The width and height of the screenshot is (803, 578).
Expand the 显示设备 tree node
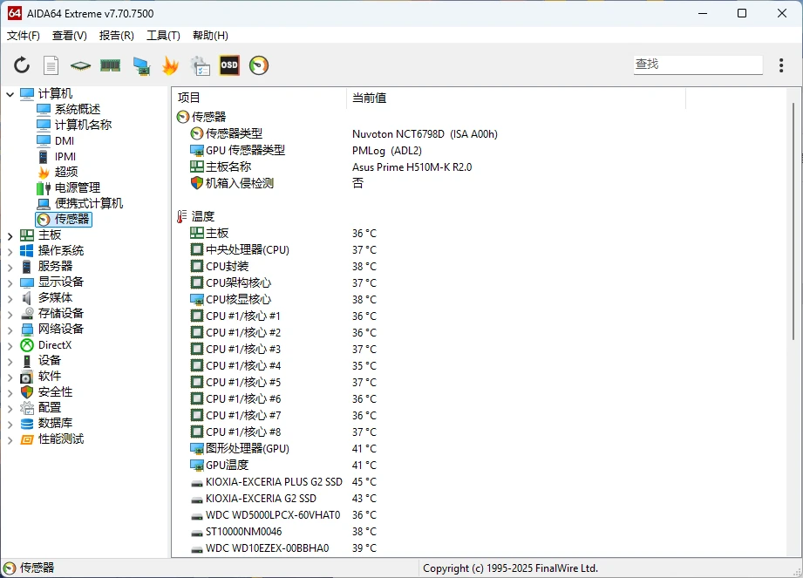[10, 282]
